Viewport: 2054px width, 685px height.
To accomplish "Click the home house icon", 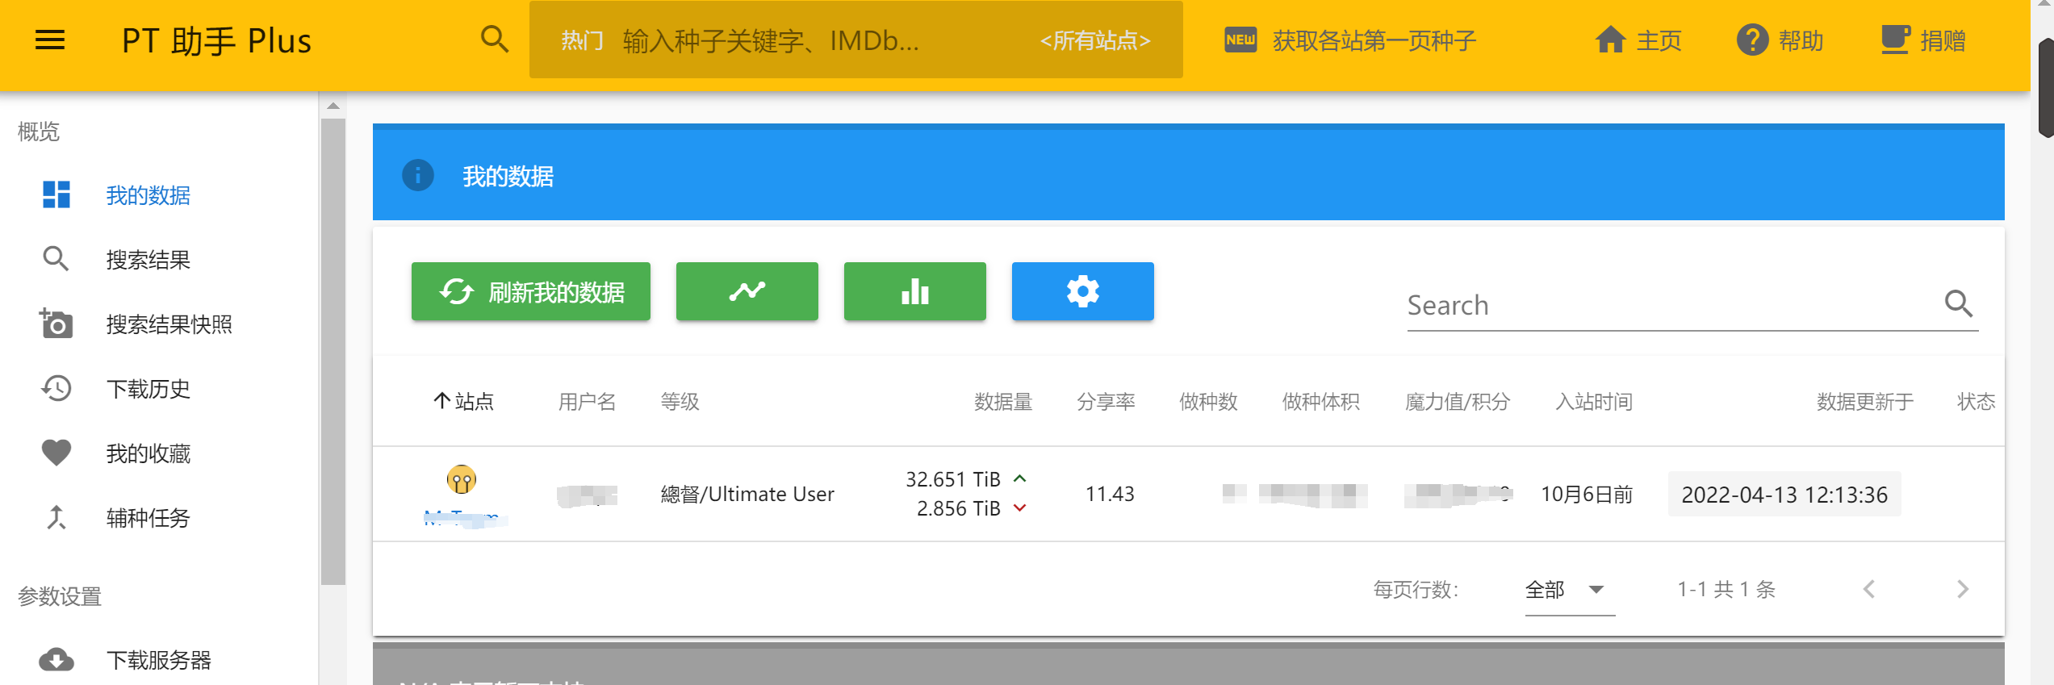I will (1610, 39).
